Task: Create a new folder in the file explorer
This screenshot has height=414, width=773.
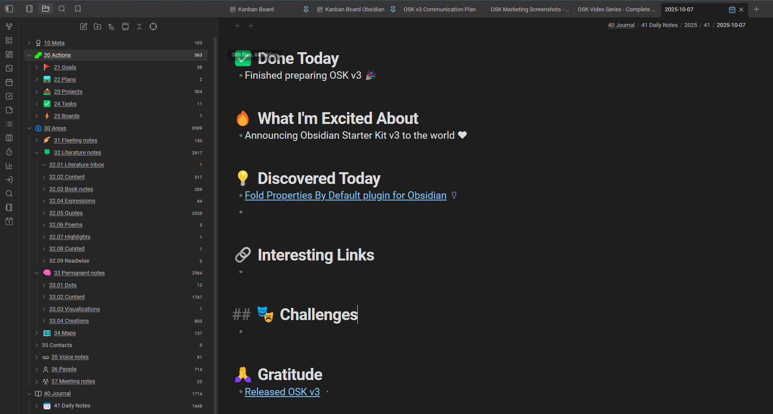Action: tap(97, 27)
